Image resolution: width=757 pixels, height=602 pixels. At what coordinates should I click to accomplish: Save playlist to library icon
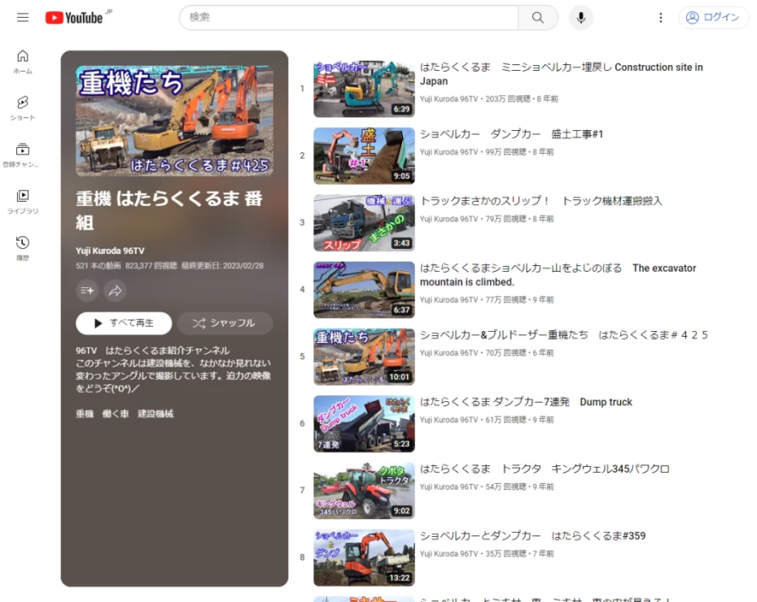[87, 290]
